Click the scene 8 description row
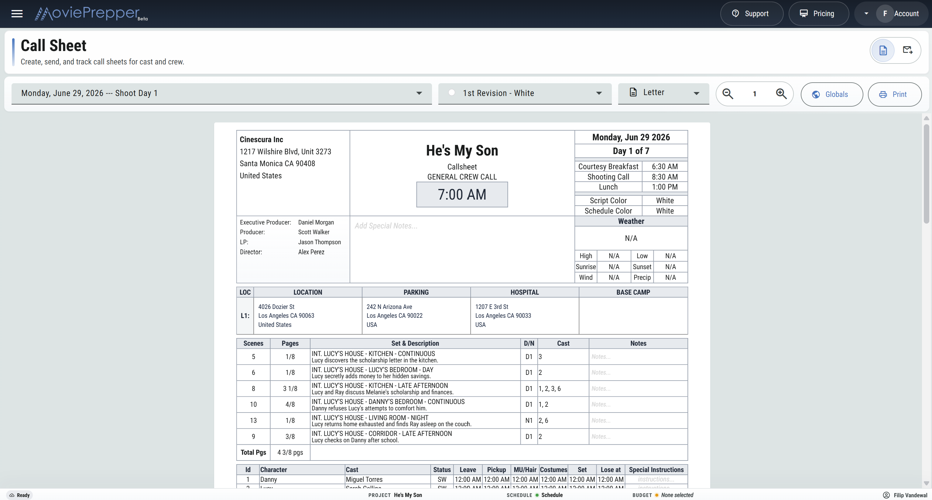Image resolution: width=932 pixels, height=500 pixels. (x=415, y=389)
